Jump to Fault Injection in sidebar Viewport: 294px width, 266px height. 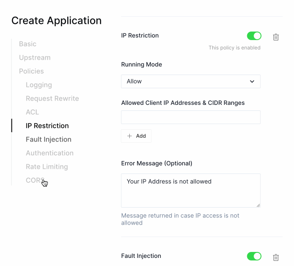pos(49,139)
